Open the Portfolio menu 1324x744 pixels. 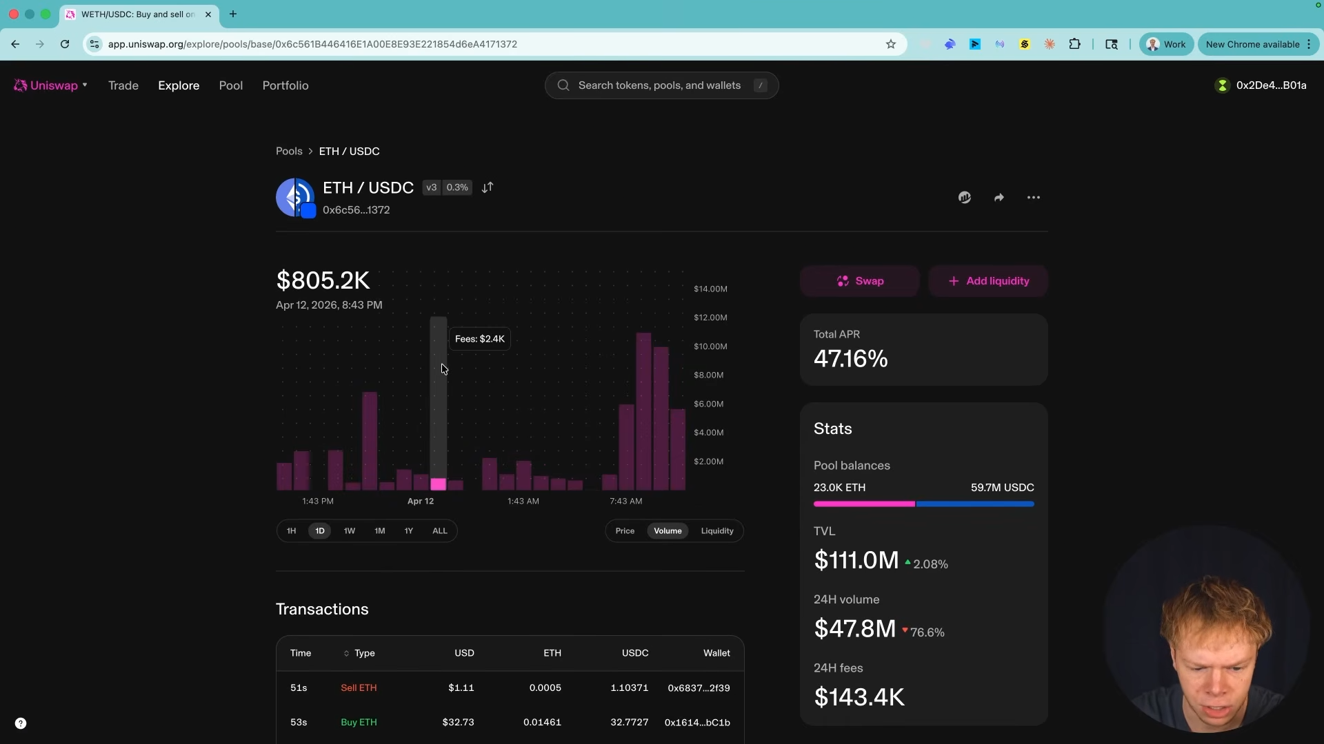285,85
